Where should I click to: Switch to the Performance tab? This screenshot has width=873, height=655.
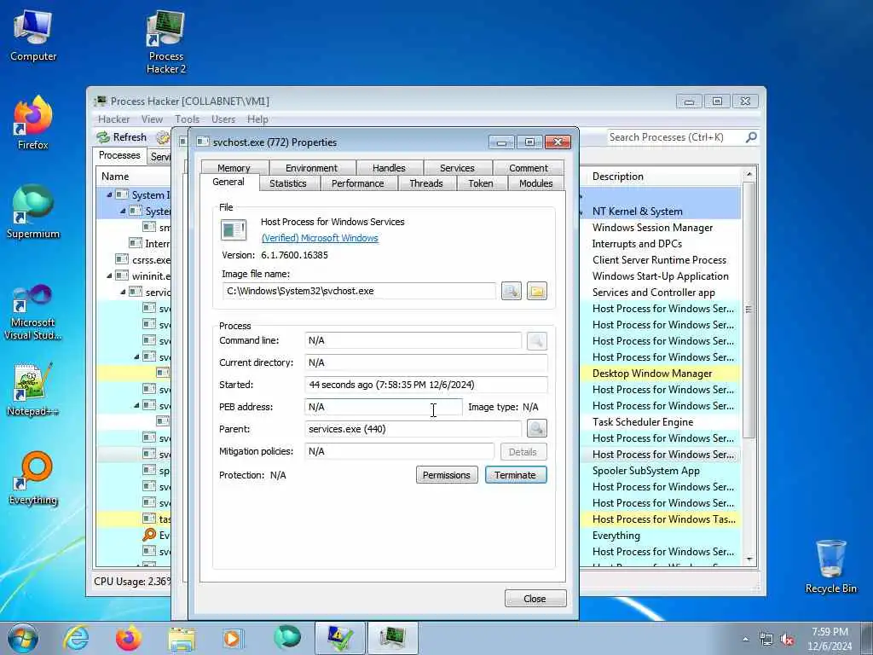[357, 183]
